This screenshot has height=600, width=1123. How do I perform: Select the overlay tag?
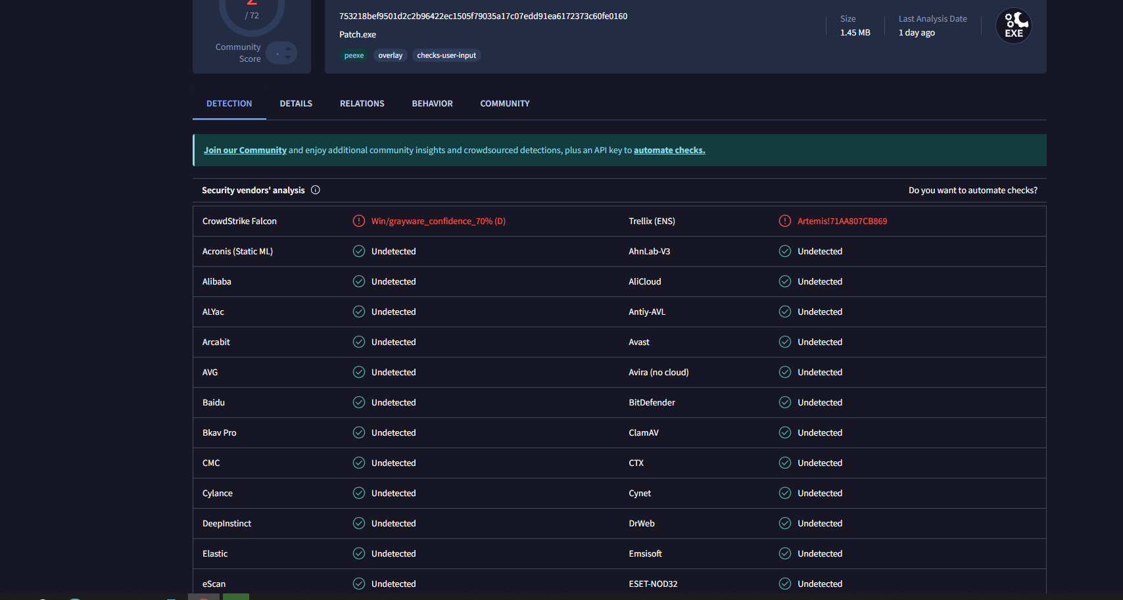point(391,55)
